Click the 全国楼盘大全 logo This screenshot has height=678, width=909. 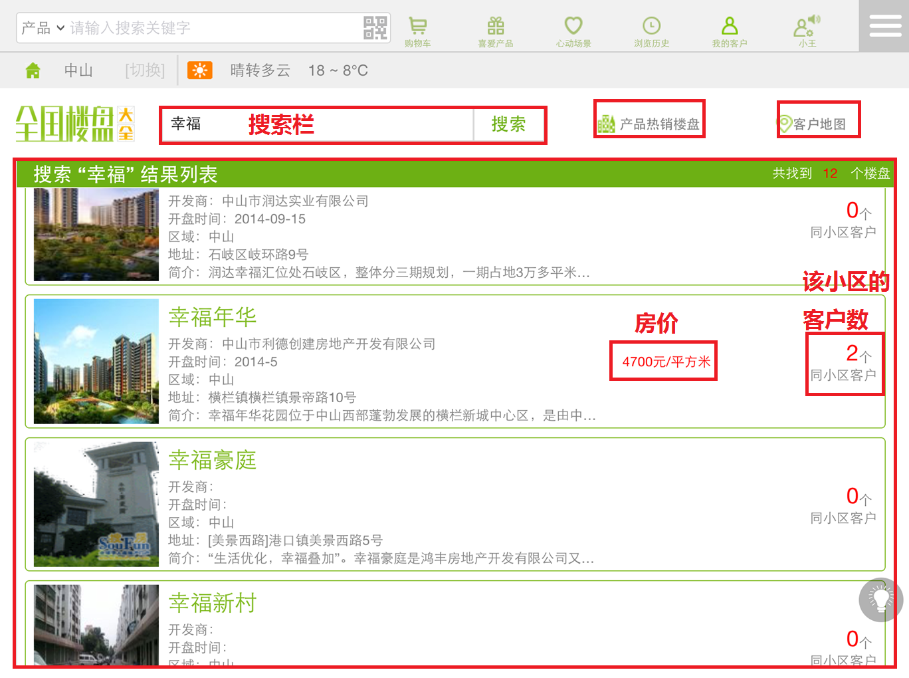click(x=74, y=124)
